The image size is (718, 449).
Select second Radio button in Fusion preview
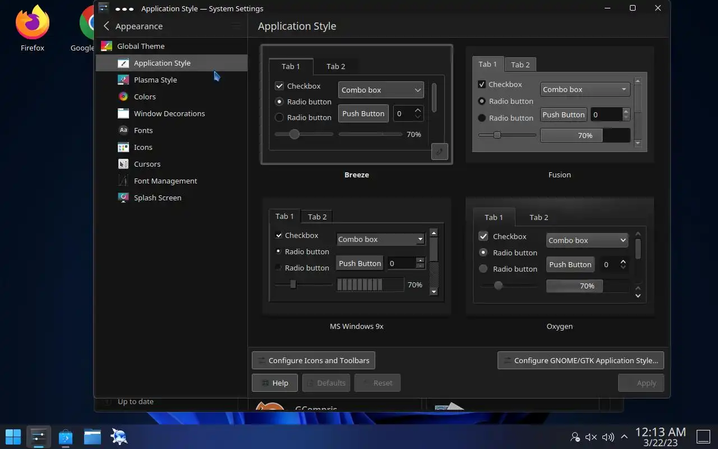click(x=481, y=118)
